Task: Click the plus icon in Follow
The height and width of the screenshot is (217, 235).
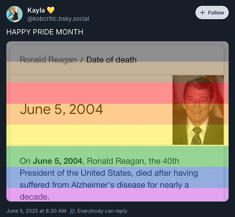Action: tap(202, 13)
